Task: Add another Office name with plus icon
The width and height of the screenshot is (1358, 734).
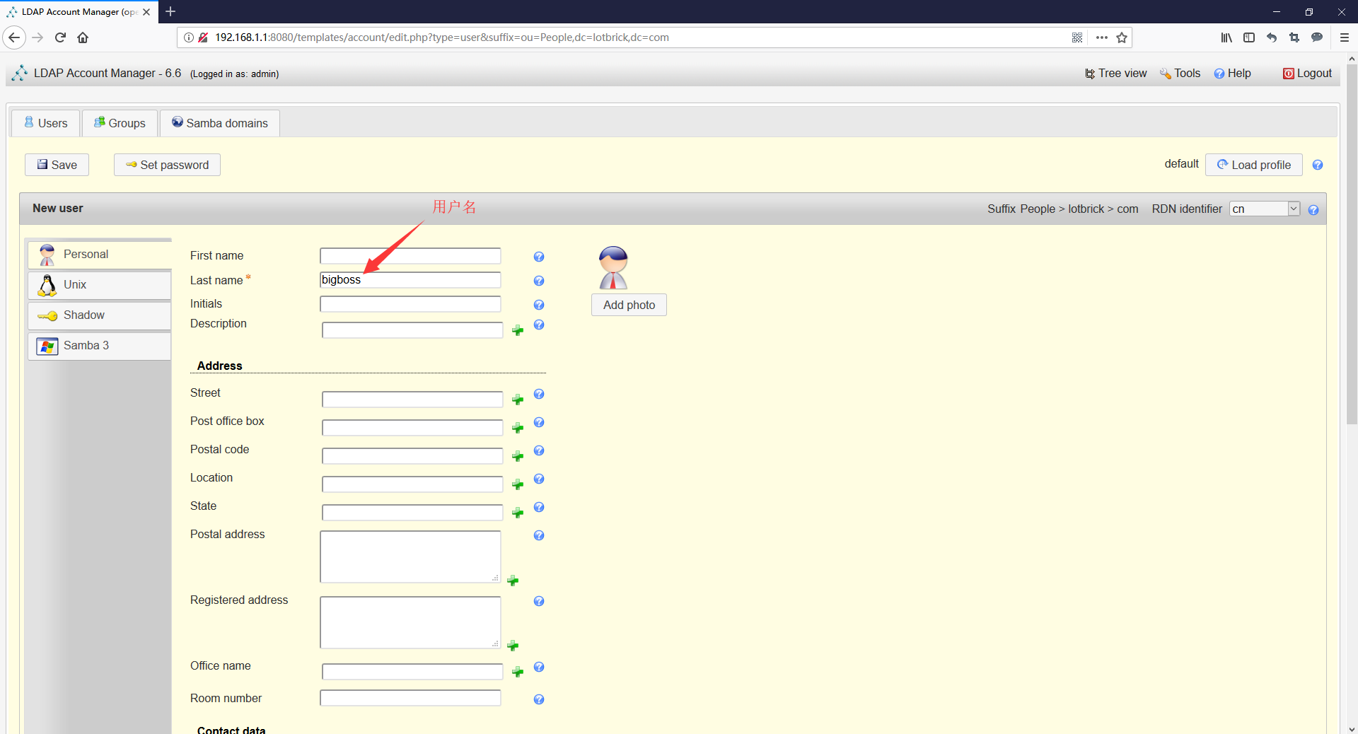Action: point(518,672)
